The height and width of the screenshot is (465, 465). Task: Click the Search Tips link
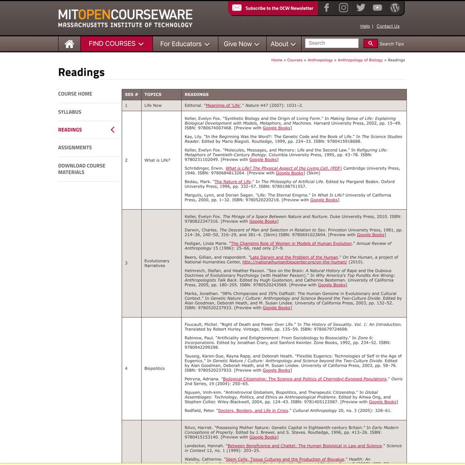(x=392, y=44)
